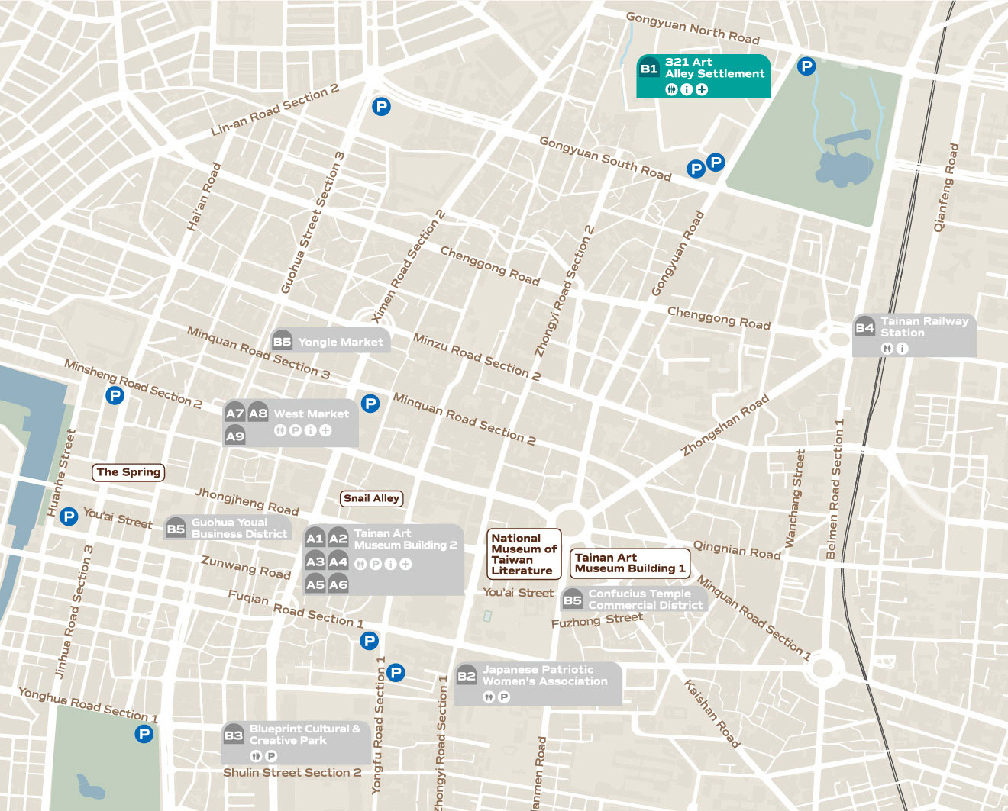The height and width of the screenshot is (811, 1008).
Task: Click the Jhongjheng Road label
Action: coord(247,501)
